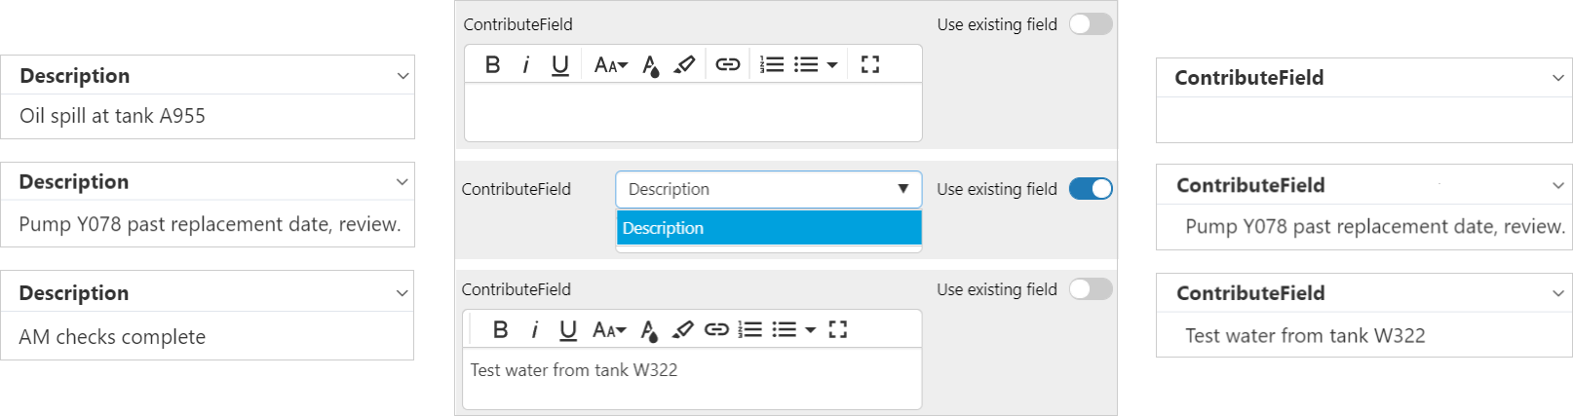Pick font color in the empty editor's toolbar
This screenshot has width=1573, height=416.
pyautogui.click(x=651, y=65)
